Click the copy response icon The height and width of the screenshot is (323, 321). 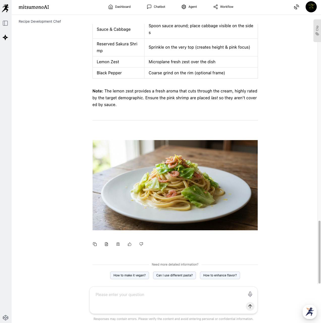click(x=95, y=244)
